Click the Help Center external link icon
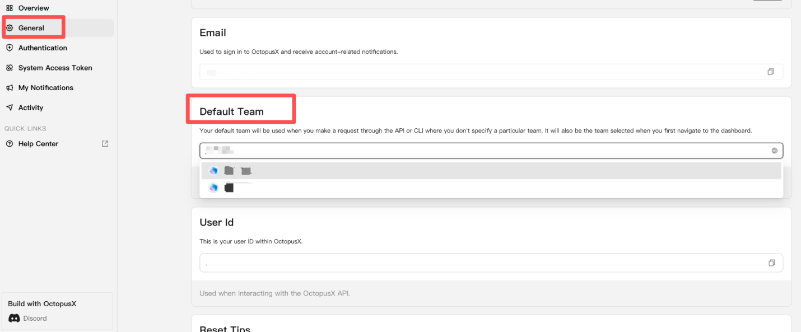The image size is (801, 332). click(105, 144)
